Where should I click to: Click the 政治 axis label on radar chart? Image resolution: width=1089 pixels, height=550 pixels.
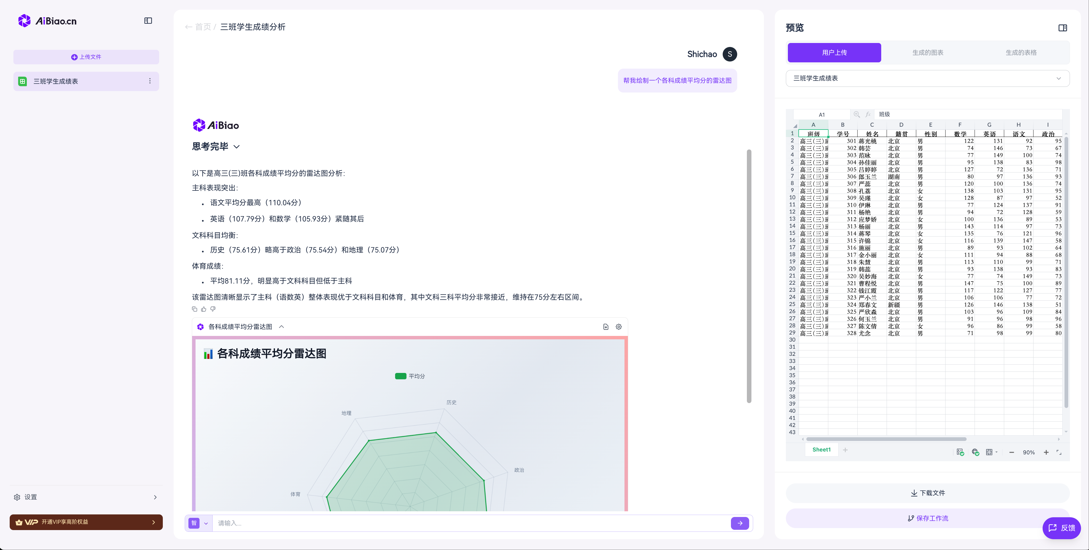coord(519,470)
